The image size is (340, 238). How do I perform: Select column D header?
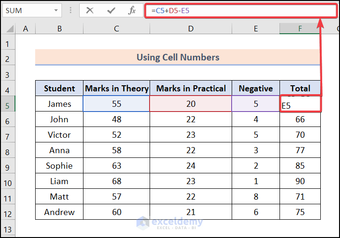click(191, 29)
